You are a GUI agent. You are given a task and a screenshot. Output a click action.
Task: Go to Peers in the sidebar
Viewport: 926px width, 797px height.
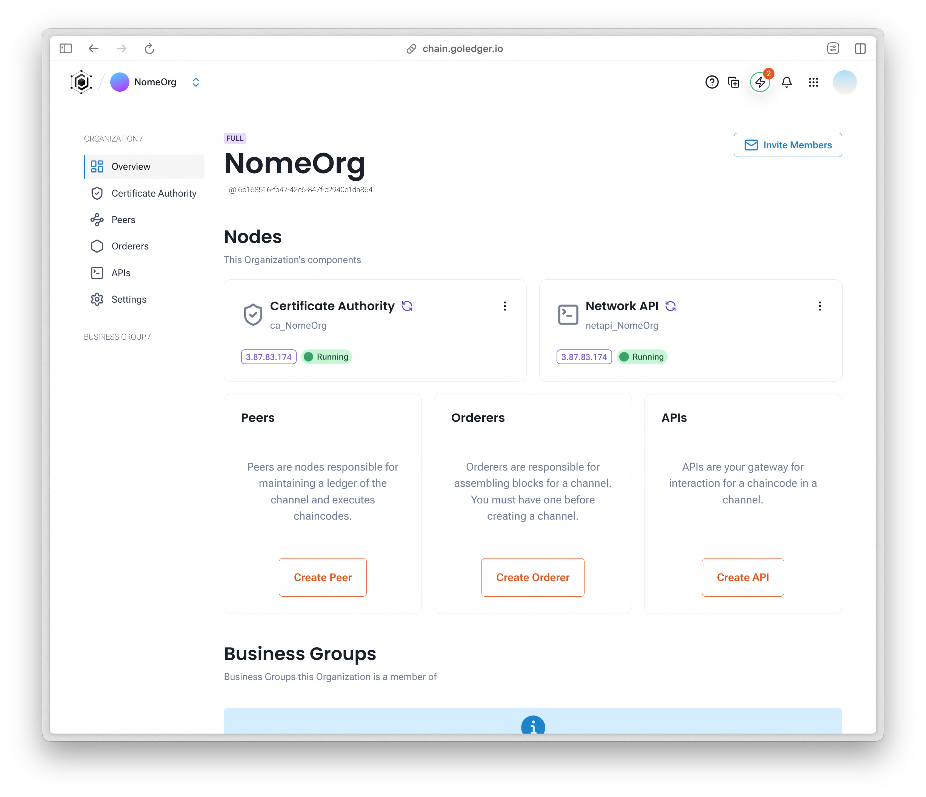coord(123,220)
